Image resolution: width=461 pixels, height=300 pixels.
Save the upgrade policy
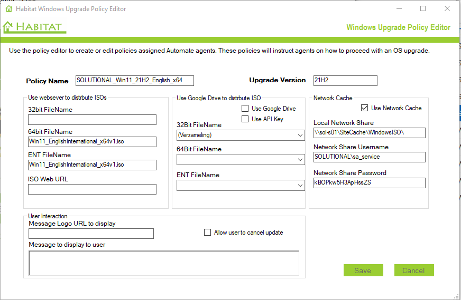pos(363,270)
